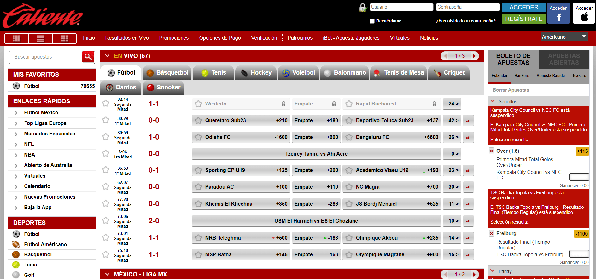Image resolution: width=596 pixels, height=279 pixels.
Task: Click Usuario input field
Action: 401,7
